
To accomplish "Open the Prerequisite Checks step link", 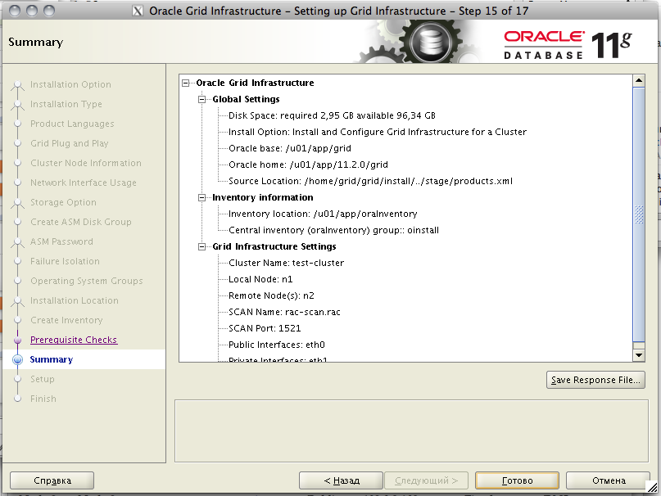I will (x=74, y=340).
